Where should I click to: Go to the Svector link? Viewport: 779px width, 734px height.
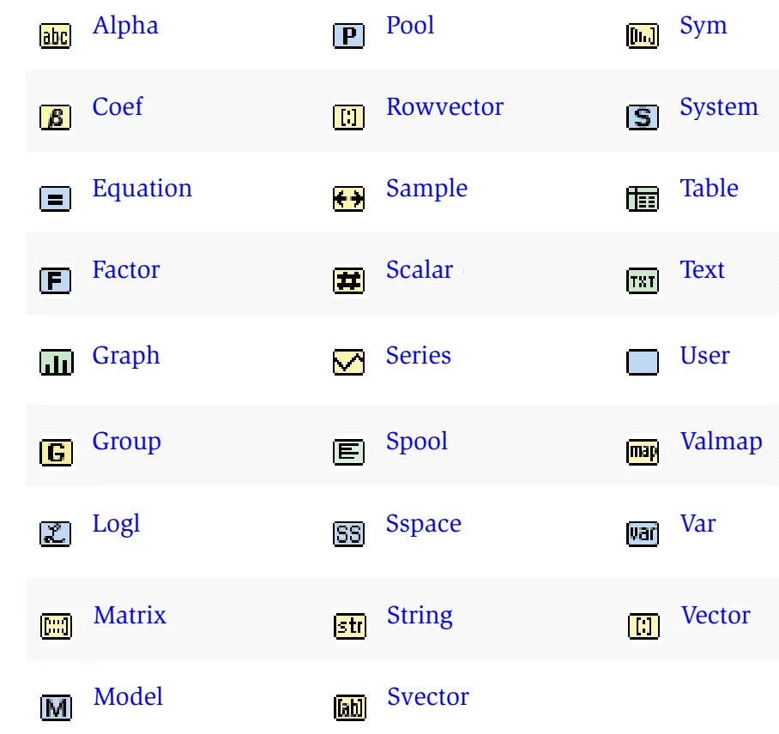pos(427,697)
